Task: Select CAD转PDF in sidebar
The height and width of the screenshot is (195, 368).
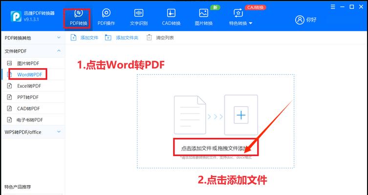Action: (33, 109)
